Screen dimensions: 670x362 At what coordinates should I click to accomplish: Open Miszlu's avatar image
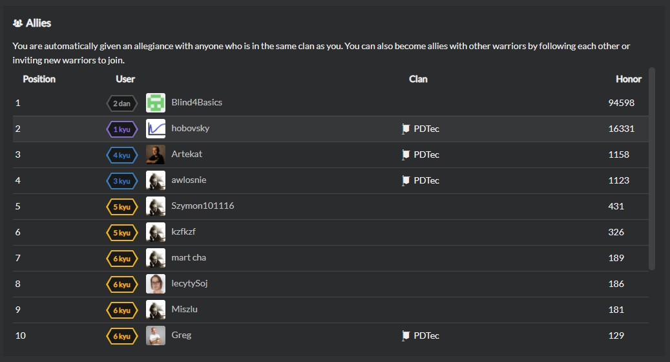click(x=156, y=310)
